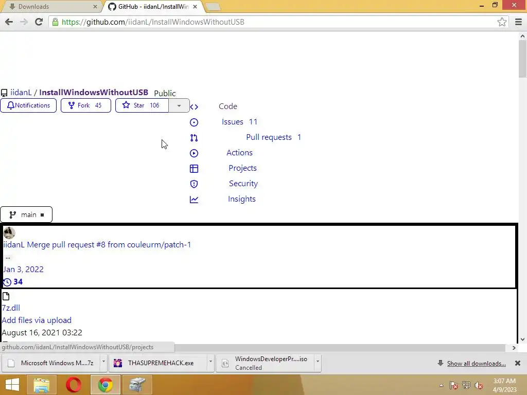The image size is (527, 395).
Task: Click the Security shield icon
Action: pyautogui.click(x=194, y=184)
